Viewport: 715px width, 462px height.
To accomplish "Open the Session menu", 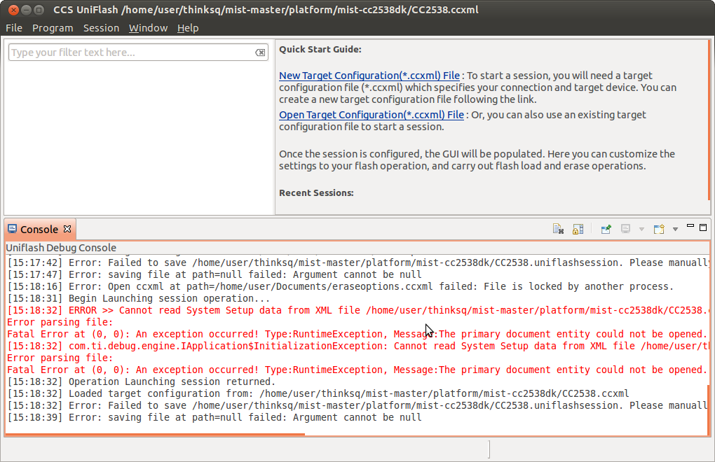I will (x=101, y=28).
